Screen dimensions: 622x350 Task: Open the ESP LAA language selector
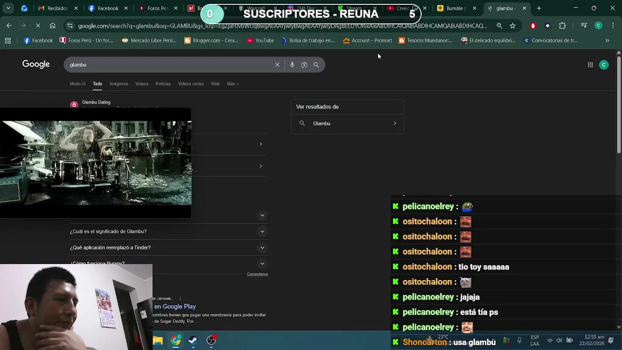click(535, 340)
